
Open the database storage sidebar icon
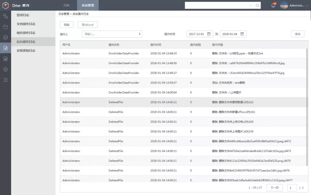tap(5, 37)
